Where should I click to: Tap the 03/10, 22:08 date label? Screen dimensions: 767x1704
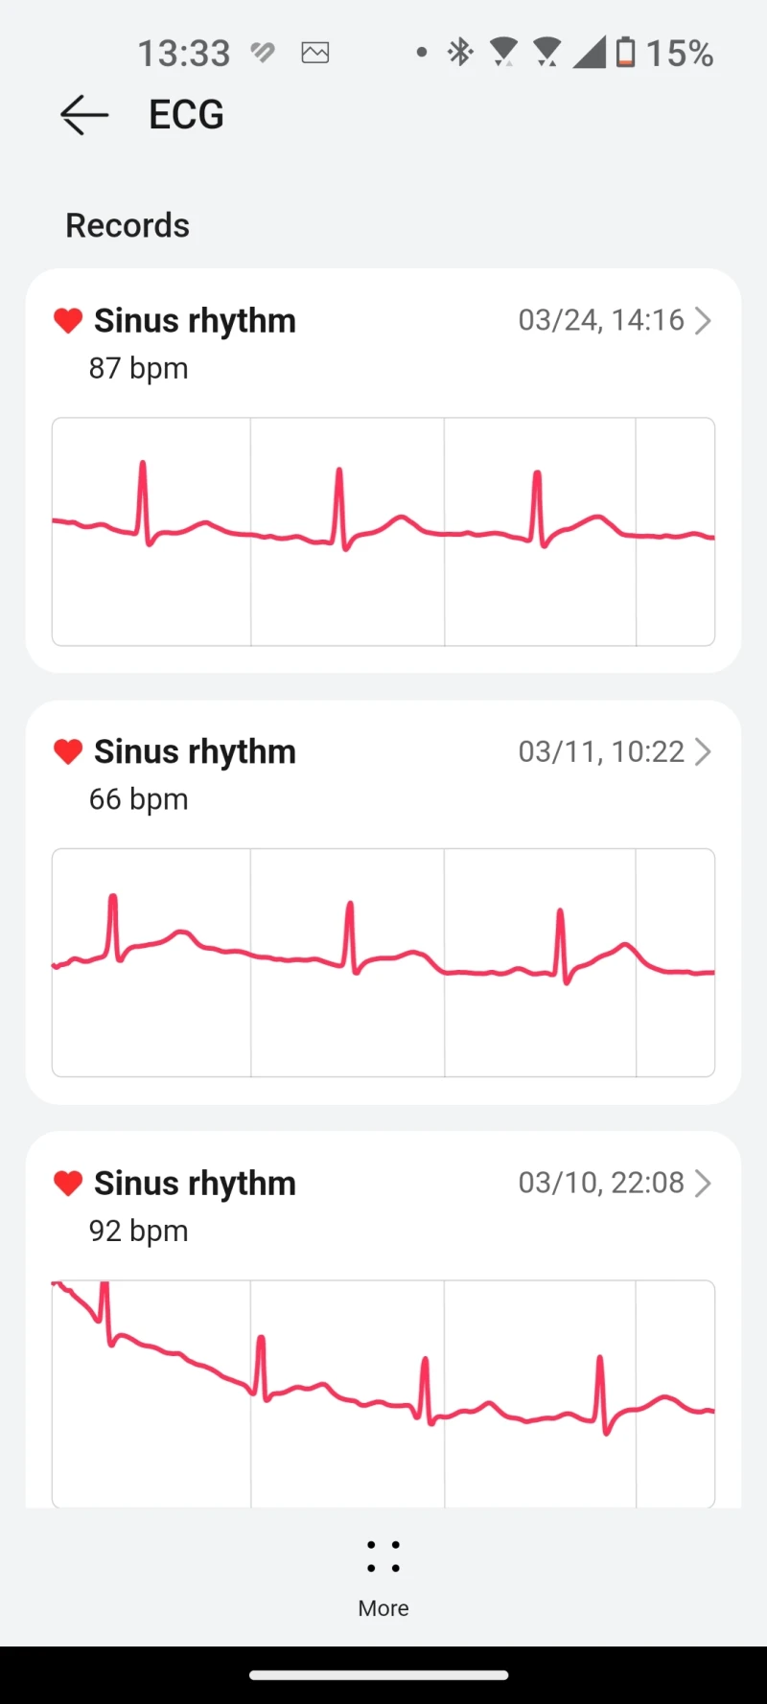point(601,1183)
